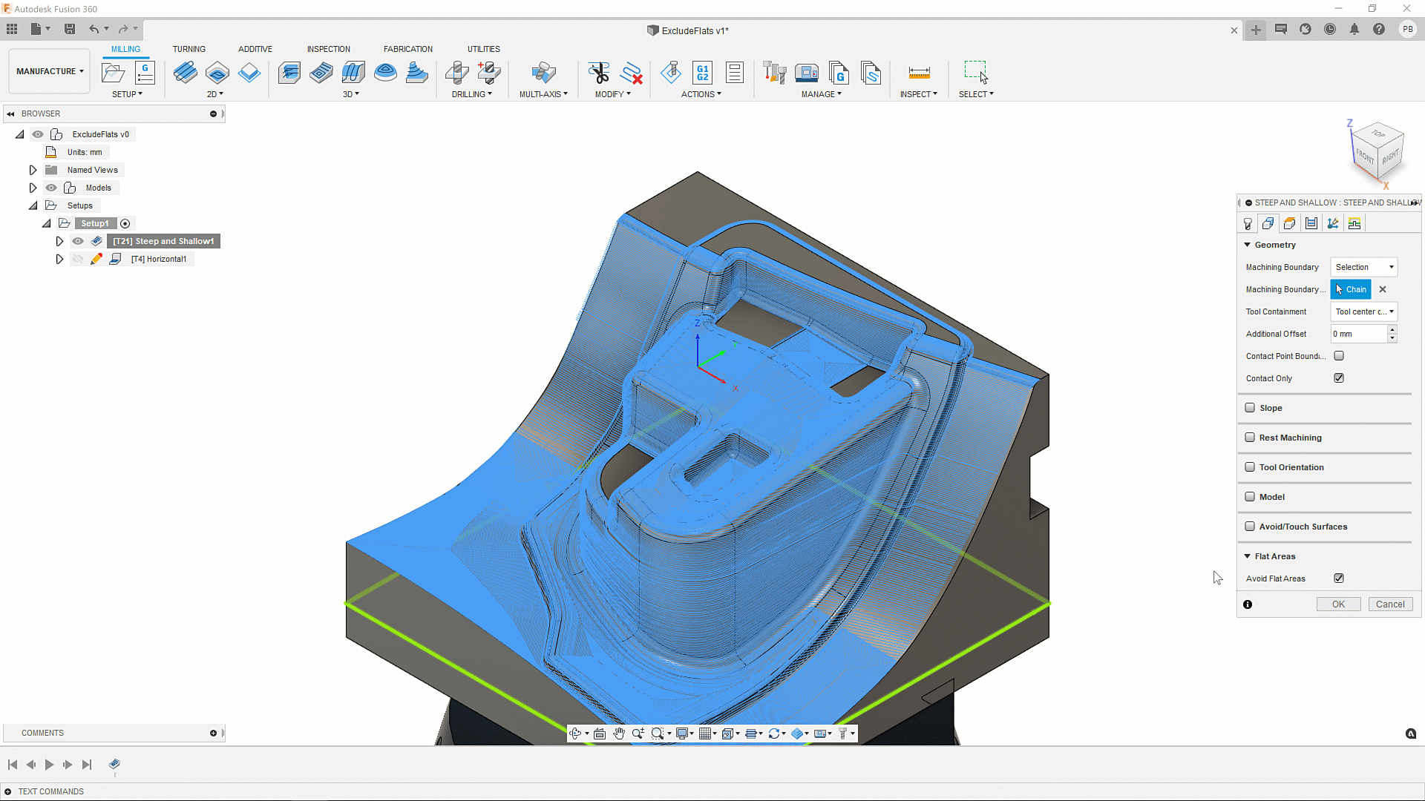Switch to the TURNING tab

[189, 49]
